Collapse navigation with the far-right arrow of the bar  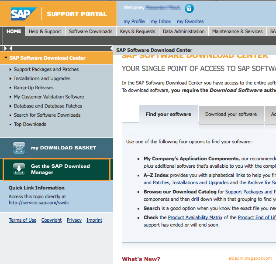(x=111, y=48)
